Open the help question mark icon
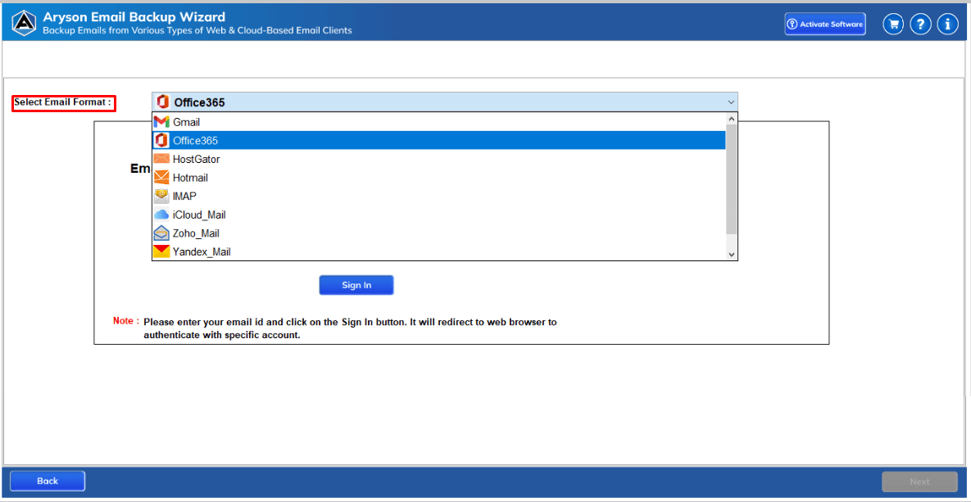 (x=920, y=25)
